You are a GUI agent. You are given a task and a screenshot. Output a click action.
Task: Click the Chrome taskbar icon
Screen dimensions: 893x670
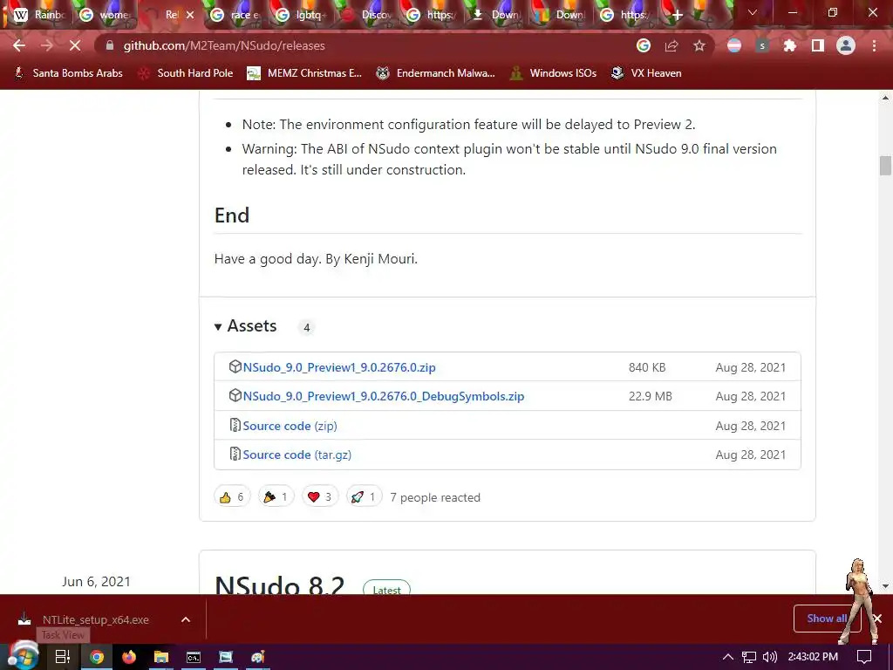point(97,657)
